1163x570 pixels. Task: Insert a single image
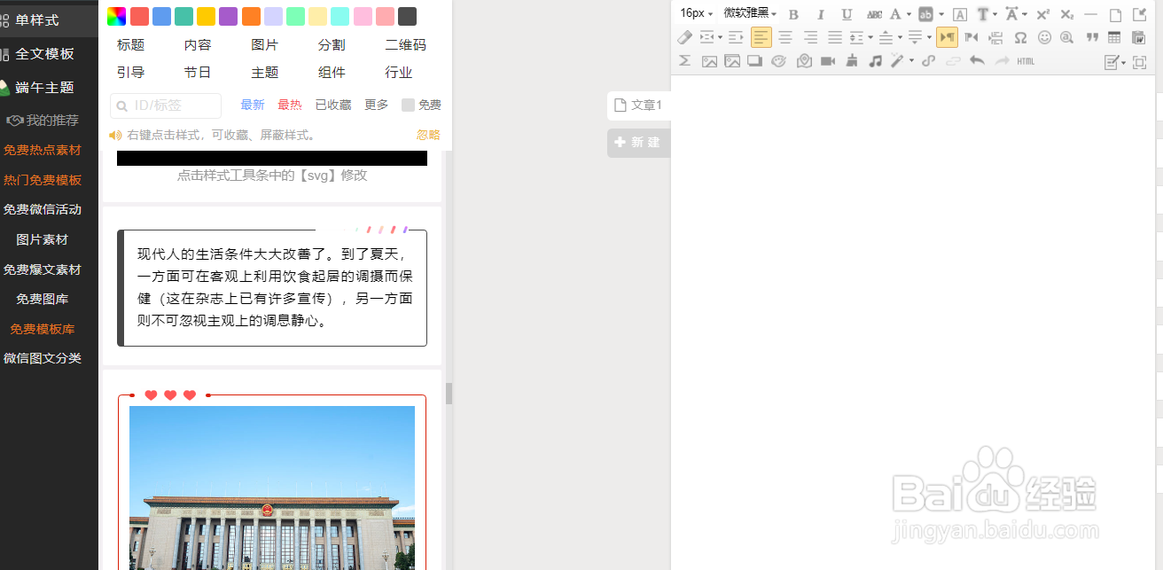tap(709, 61)
